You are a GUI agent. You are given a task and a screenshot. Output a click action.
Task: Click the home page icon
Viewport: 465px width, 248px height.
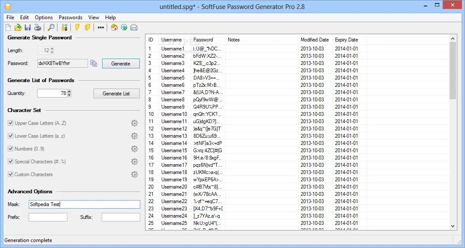click(x=114, y=27)
